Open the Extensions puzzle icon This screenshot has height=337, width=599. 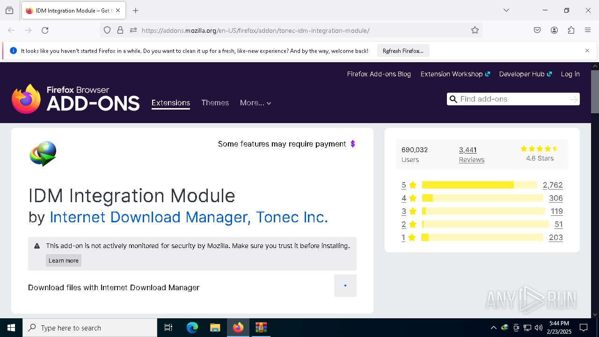[x=571, y=30]
